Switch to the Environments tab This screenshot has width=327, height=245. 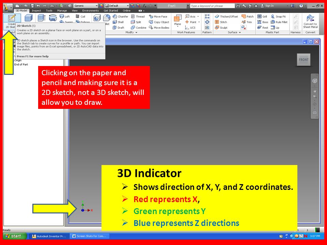[91, 11]
